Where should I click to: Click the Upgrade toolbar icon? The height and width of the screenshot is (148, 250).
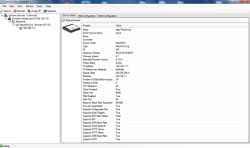[45, 11]
